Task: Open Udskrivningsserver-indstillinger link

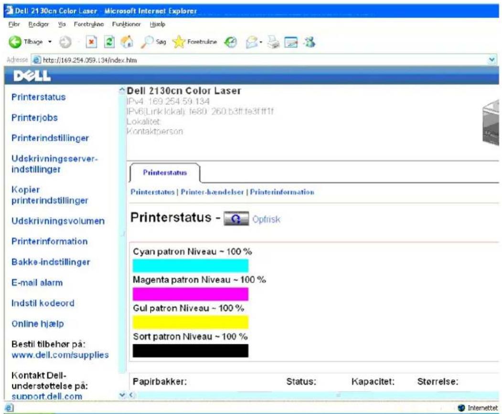Action: pyautogui.click(x=54, y=164)
